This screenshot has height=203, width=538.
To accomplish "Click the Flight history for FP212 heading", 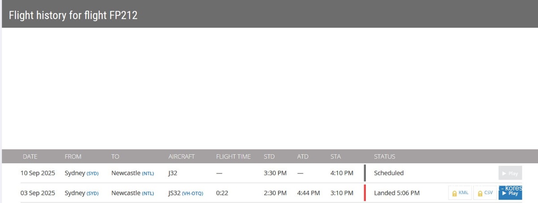I will [x=73, y=15].
